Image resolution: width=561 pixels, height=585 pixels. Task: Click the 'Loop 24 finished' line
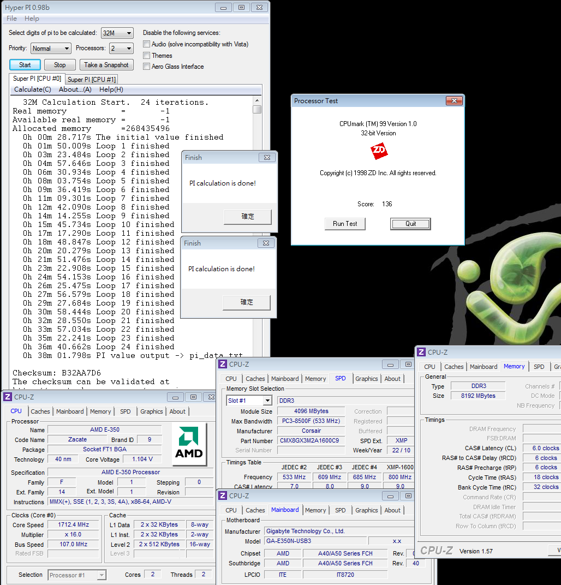point(98,347)
